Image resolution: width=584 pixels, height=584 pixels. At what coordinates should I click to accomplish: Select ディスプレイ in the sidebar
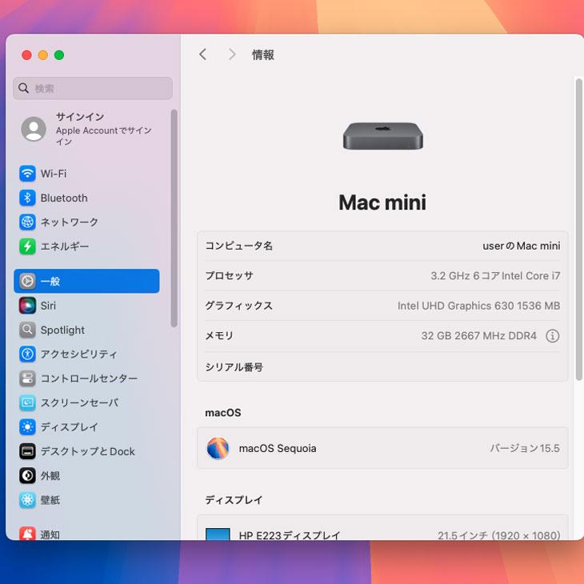coord(69,427)
